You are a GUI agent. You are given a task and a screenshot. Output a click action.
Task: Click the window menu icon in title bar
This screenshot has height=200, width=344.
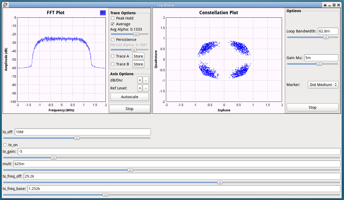[5, 5]
